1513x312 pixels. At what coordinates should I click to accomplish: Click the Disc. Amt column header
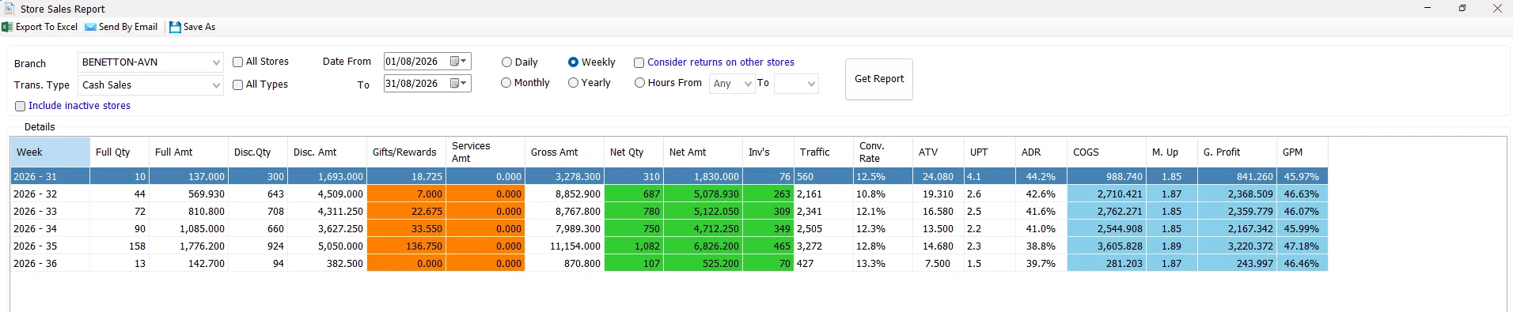click(327, 152)
